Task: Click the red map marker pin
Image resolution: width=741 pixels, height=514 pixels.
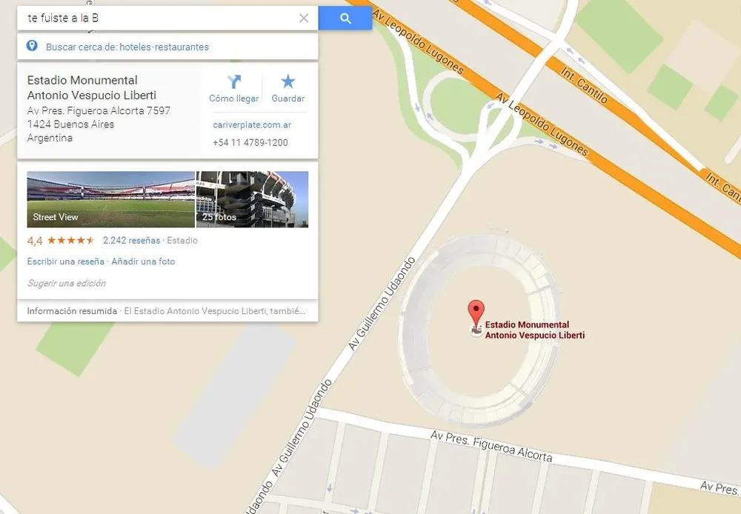Action: point(476,313)
